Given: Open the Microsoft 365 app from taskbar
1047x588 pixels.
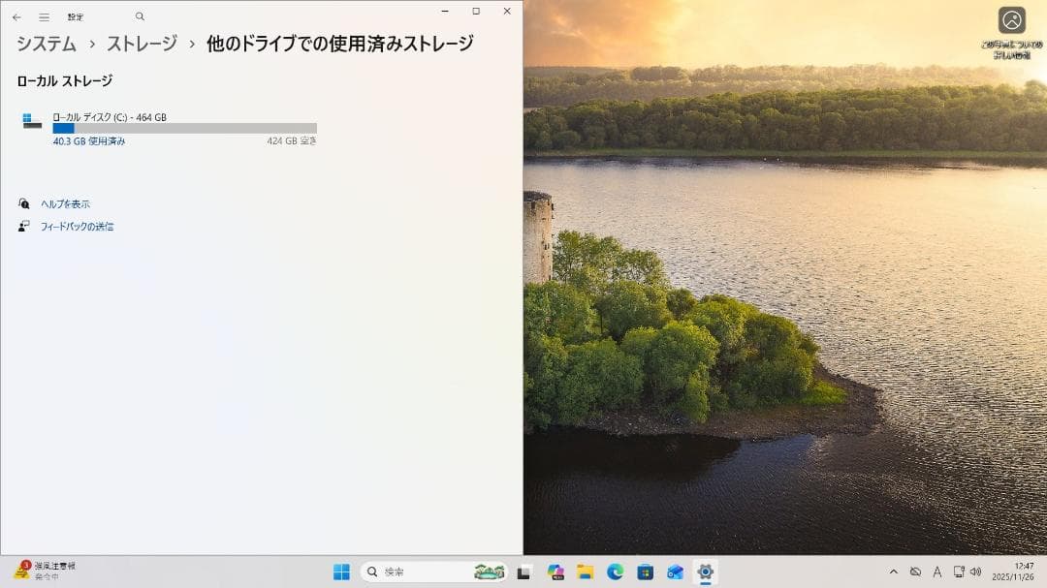Looking at the screenshot, I should 555,572.
